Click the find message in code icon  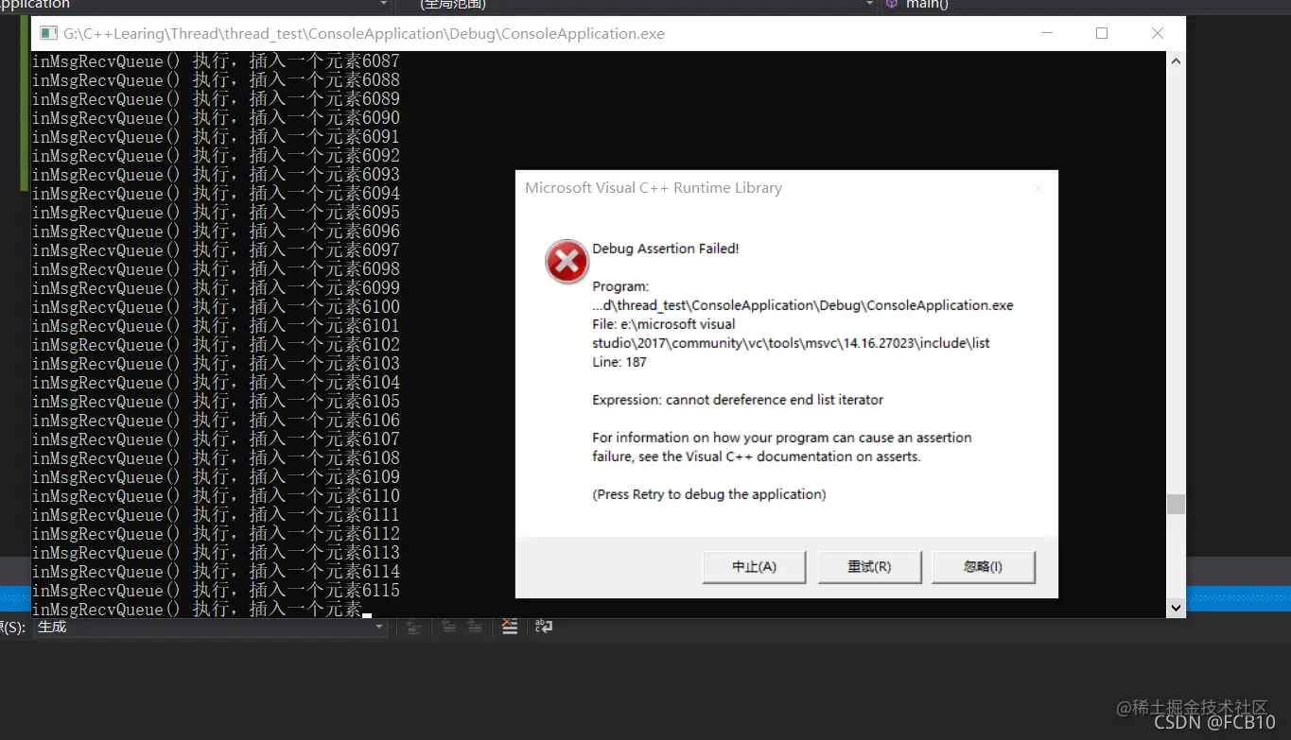coord(413,626)
